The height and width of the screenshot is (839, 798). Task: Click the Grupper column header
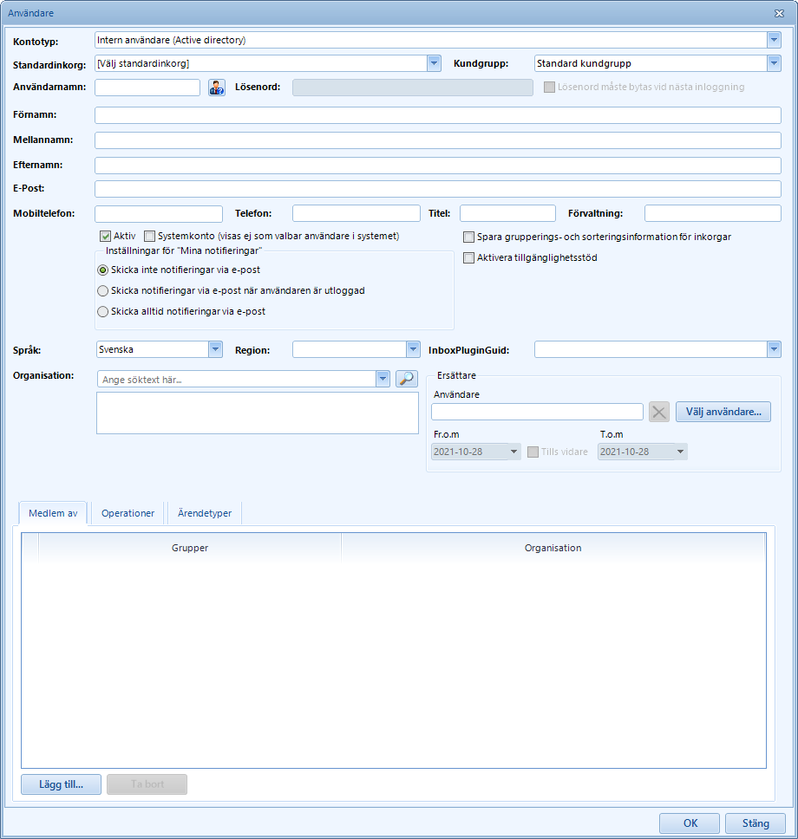point(190,548)
